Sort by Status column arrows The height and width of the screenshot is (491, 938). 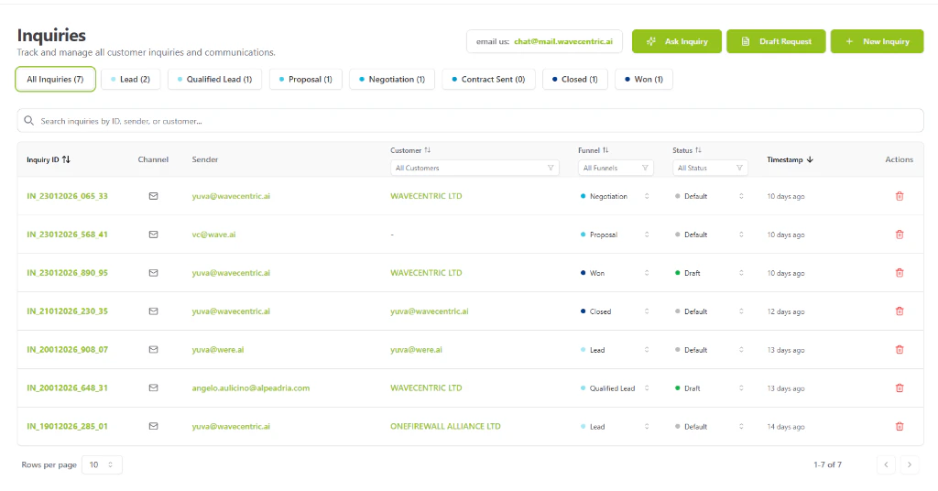698,150
